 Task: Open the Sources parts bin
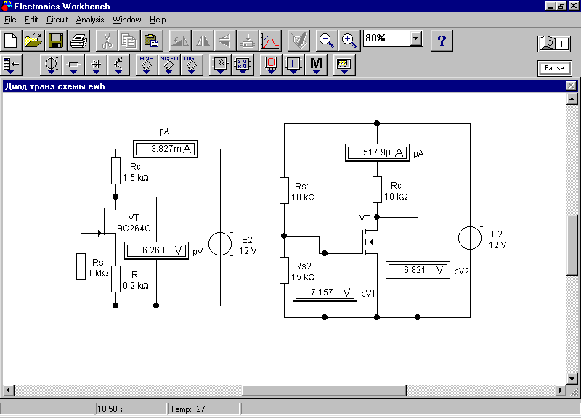51,65
